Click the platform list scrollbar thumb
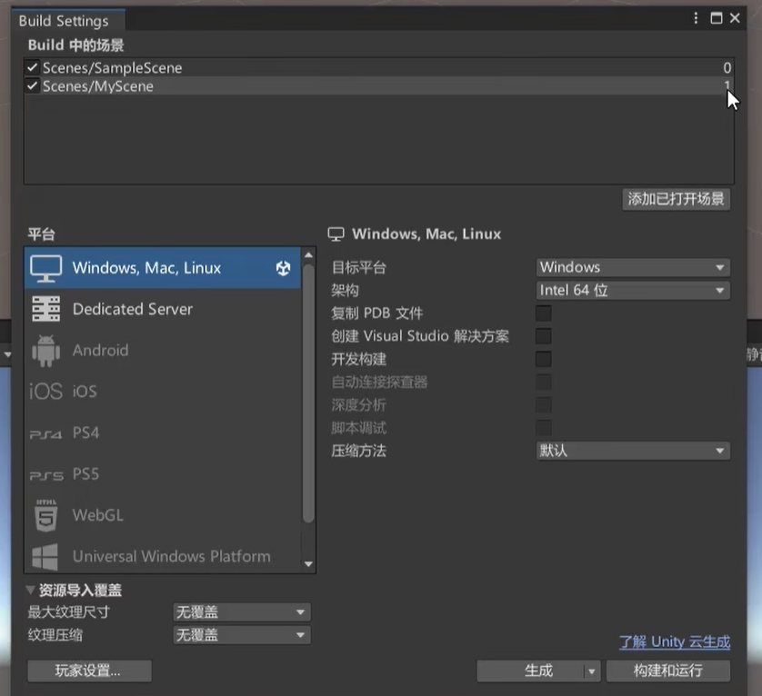 point(308,393)
